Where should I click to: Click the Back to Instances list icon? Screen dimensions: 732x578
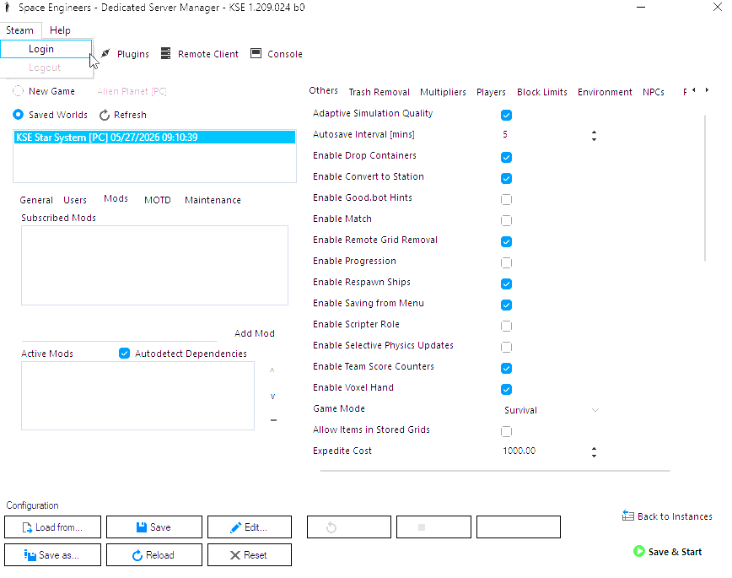[628, 516]
